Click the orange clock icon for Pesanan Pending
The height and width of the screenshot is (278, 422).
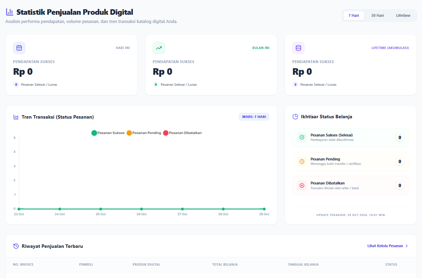click(x=302, y=161)
